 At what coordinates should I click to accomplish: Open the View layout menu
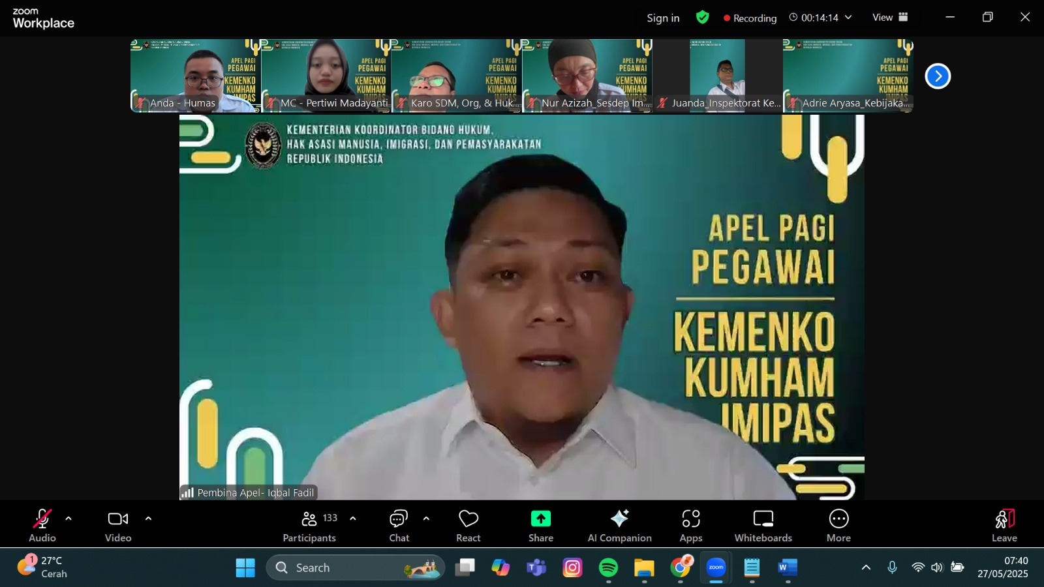pos(890,18)
